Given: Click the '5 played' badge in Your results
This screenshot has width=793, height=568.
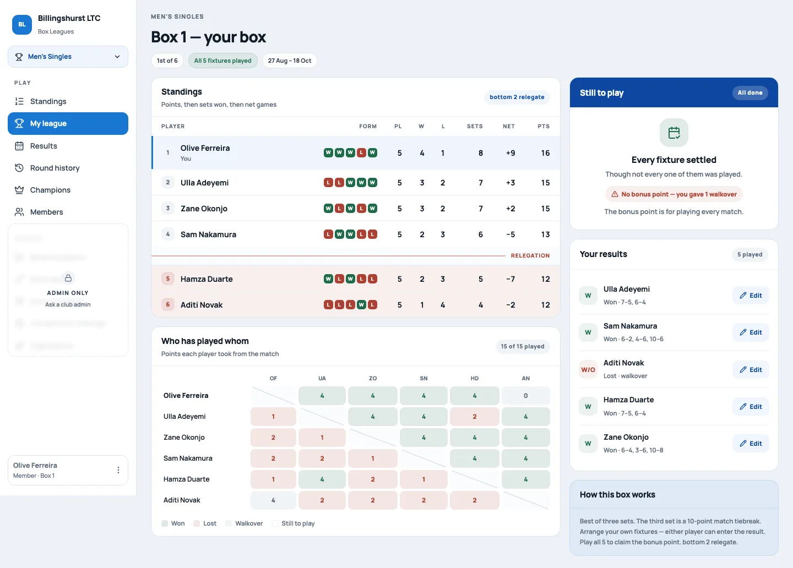Looking at the screenshot, I should coord(750,254).
